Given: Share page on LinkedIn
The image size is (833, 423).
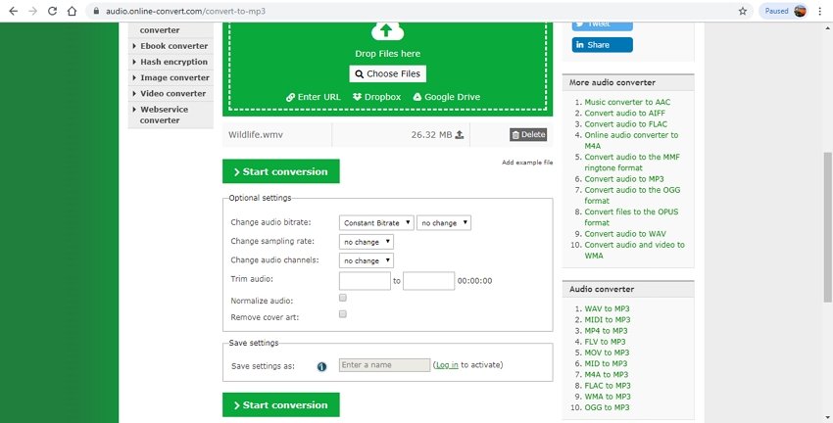Looking at the screenshot, I should click(603, 45).
